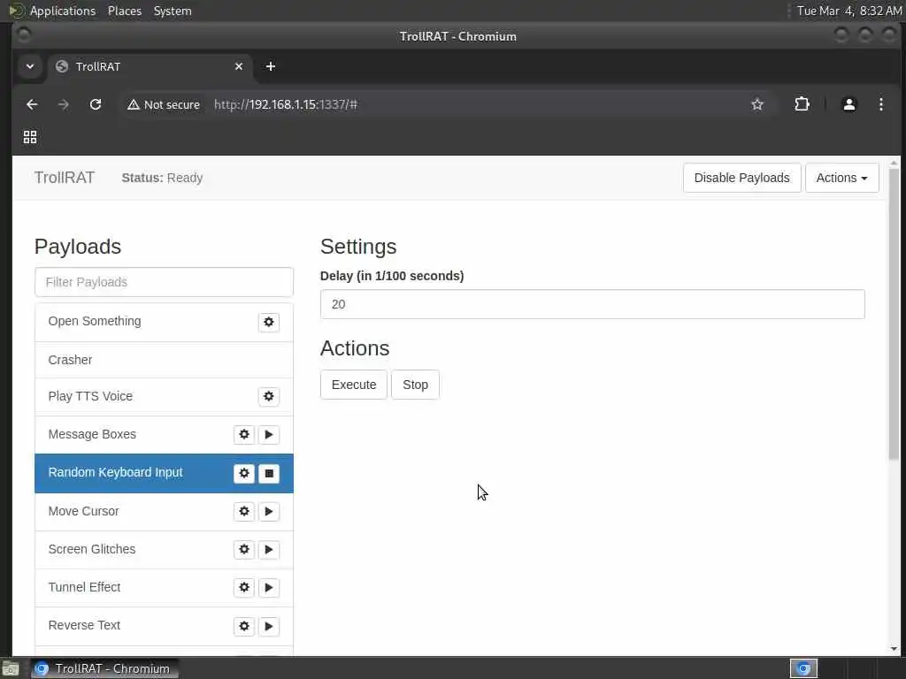Click the Execute button
This screenshot has width=906, height=679.
click(354, 385)
